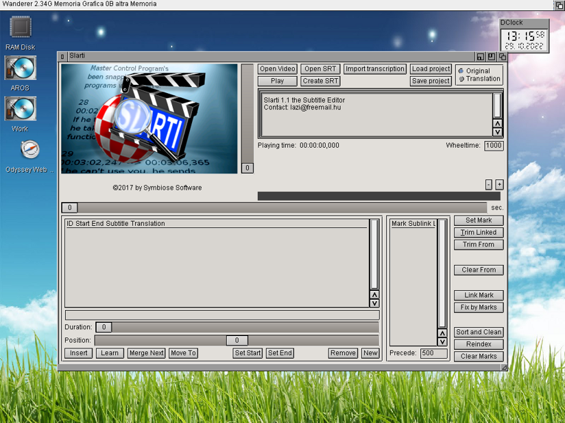This screenshot has width=565, height=423.
Task: Click the Wheeltime value field
Action: click(494, 146)
